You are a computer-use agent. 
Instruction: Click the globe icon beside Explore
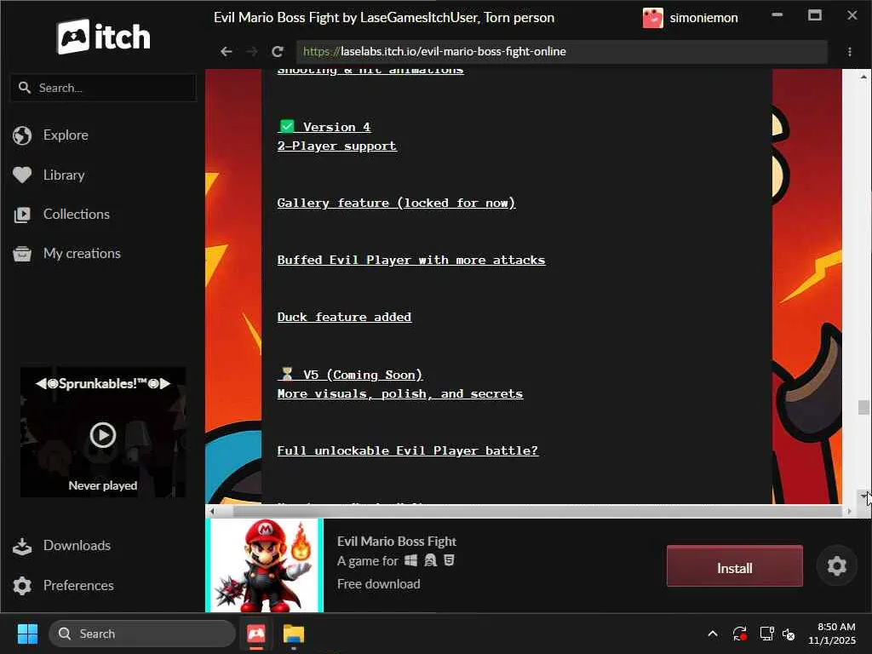(22, 135)
